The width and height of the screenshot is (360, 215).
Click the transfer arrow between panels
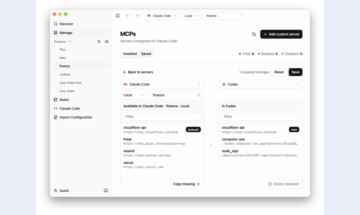tap(211, 145)
